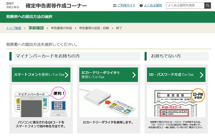Click the question mark icon beside よくある質問
Image resolution: width=215 pixels, height=136 pixels.
click(141, 6)
